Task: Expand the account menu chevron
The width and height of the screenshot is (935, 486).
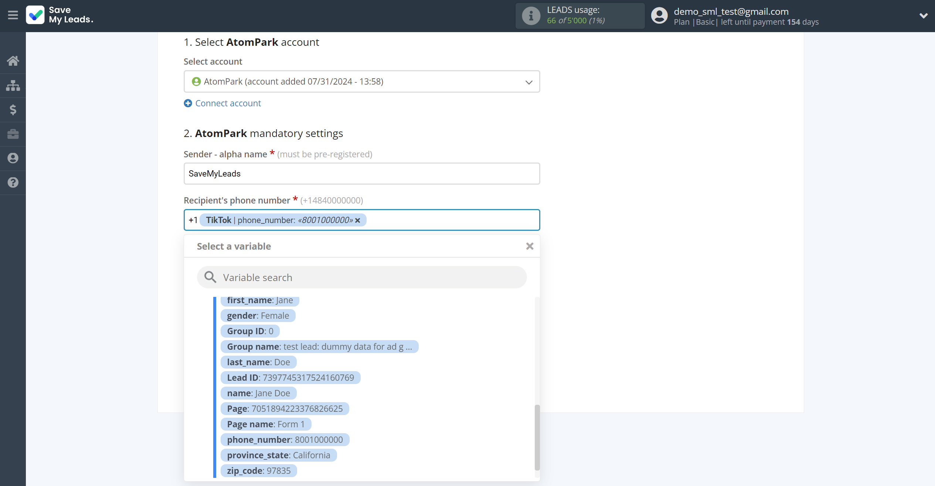Action: click(923, 16)
